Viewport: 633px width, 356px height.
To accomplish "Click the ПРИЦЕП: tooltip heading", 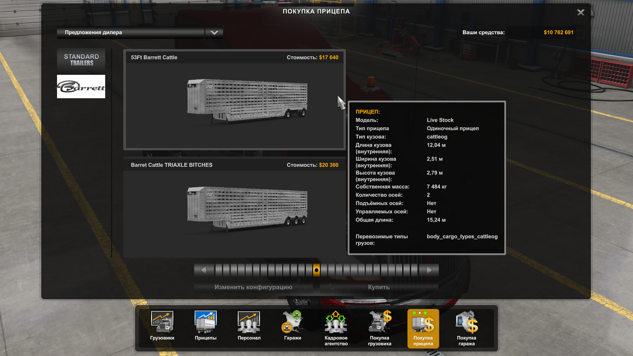I will [368, 112].
